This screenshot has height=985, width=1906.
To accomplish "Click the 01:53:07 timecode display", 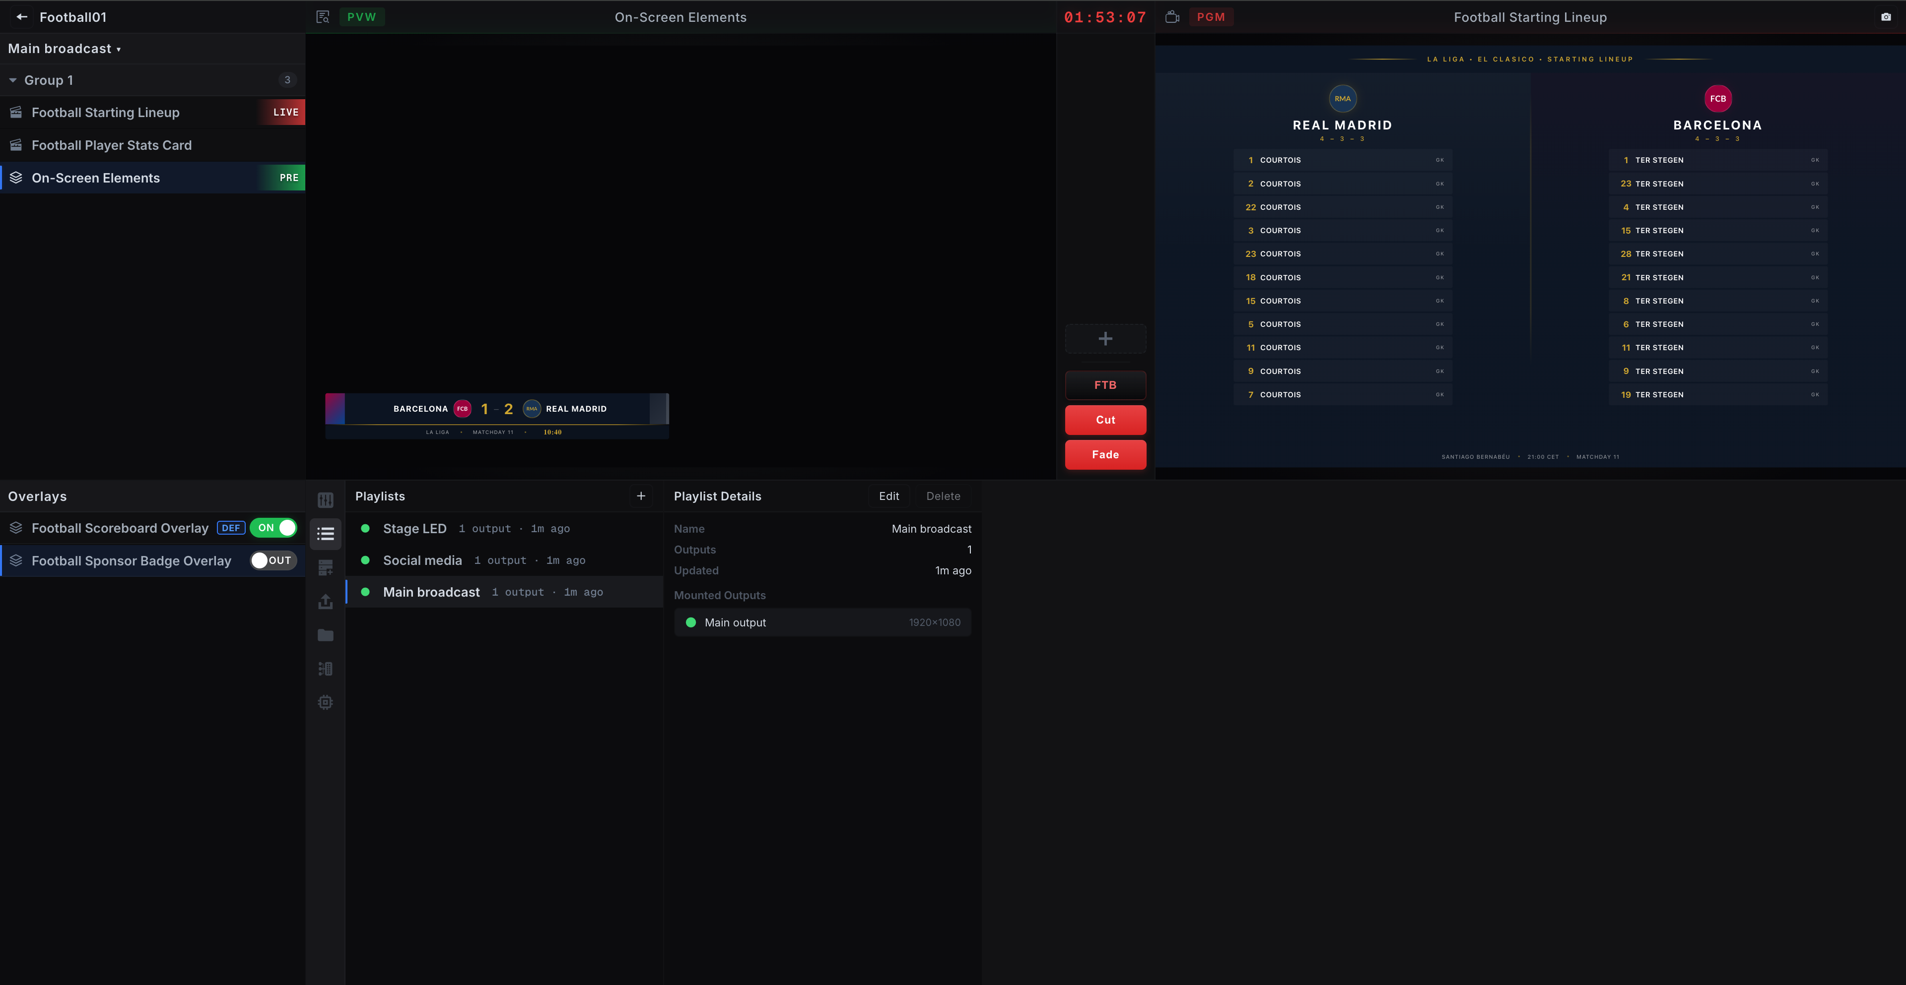I will click(1105, 17).
